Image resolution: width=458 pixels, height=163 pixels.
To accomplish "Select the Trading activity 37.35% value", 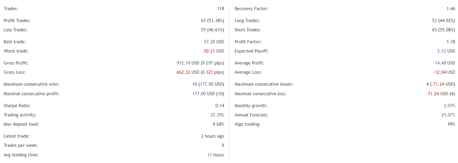I will pos(217,115).
